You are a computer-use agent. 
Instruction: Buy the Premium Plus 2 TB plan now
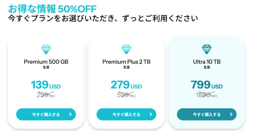pos(126,114)
